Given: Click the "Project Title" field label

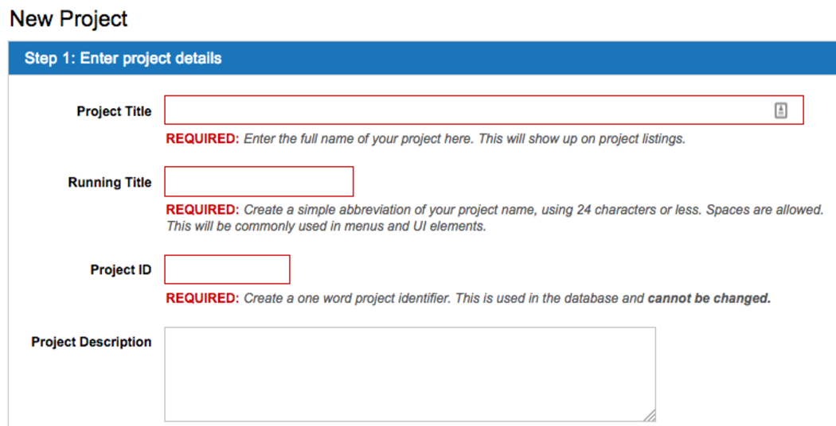Looking at the screenshot, I should (114, 111).
